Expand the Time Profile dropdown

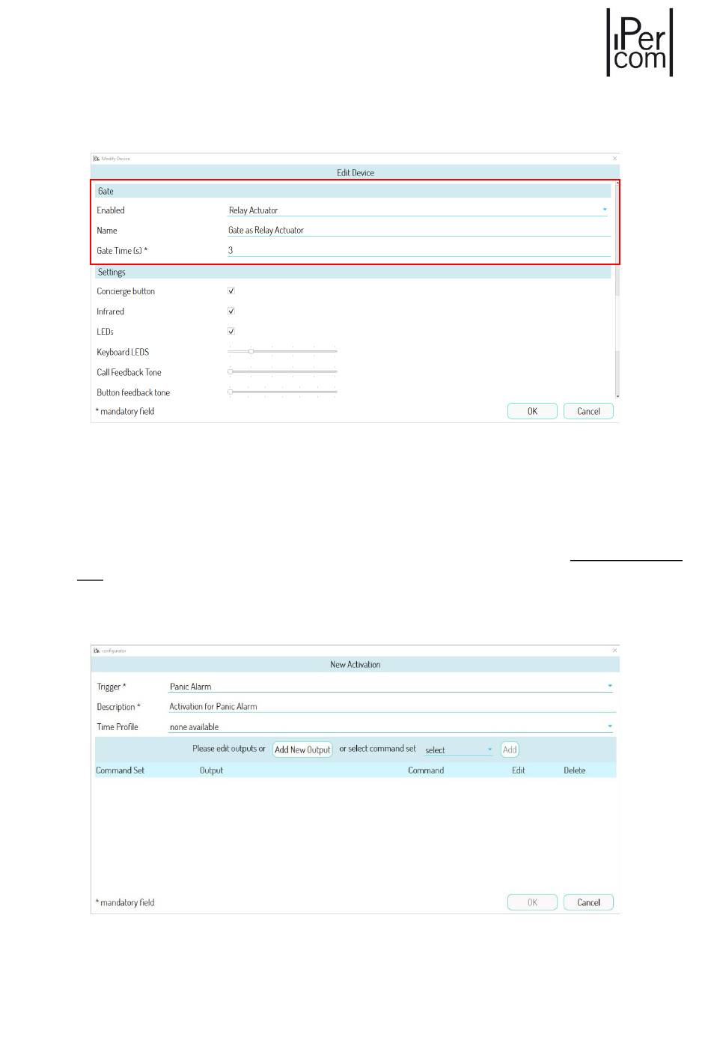(391, 726)
